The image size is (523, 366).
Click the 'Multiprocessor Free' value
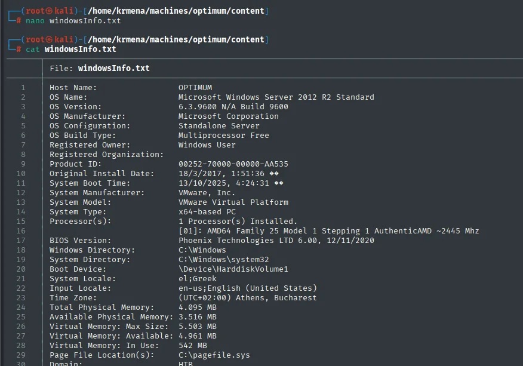(x=224, y=136)
